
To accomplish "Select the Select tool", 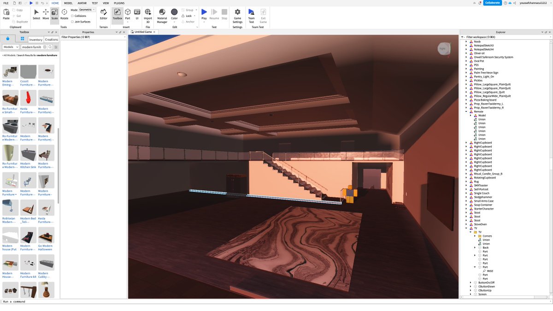I will (36, 14).
